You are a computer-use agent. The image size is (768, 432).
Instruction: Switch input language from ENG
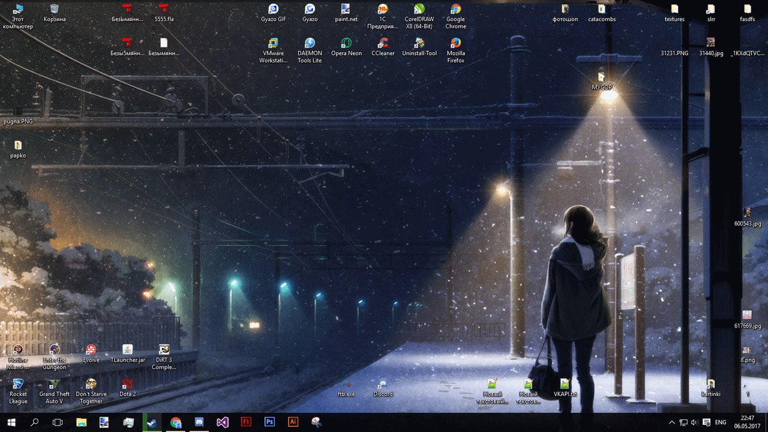tap(722, 422)
